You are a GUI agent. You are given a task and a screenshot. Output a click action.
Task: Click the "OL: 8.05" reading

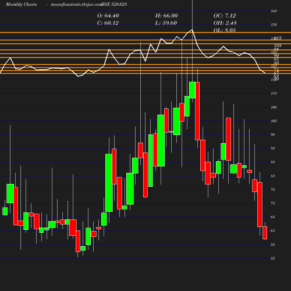tap(225, 30)
